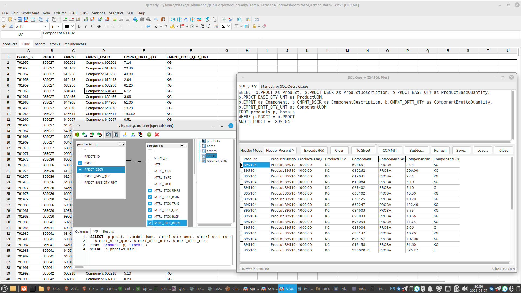The image size is (521, 293).
Task: Uncheck MTRL_STCK_UNRS in the stocks panel
Action: [150, 190]
